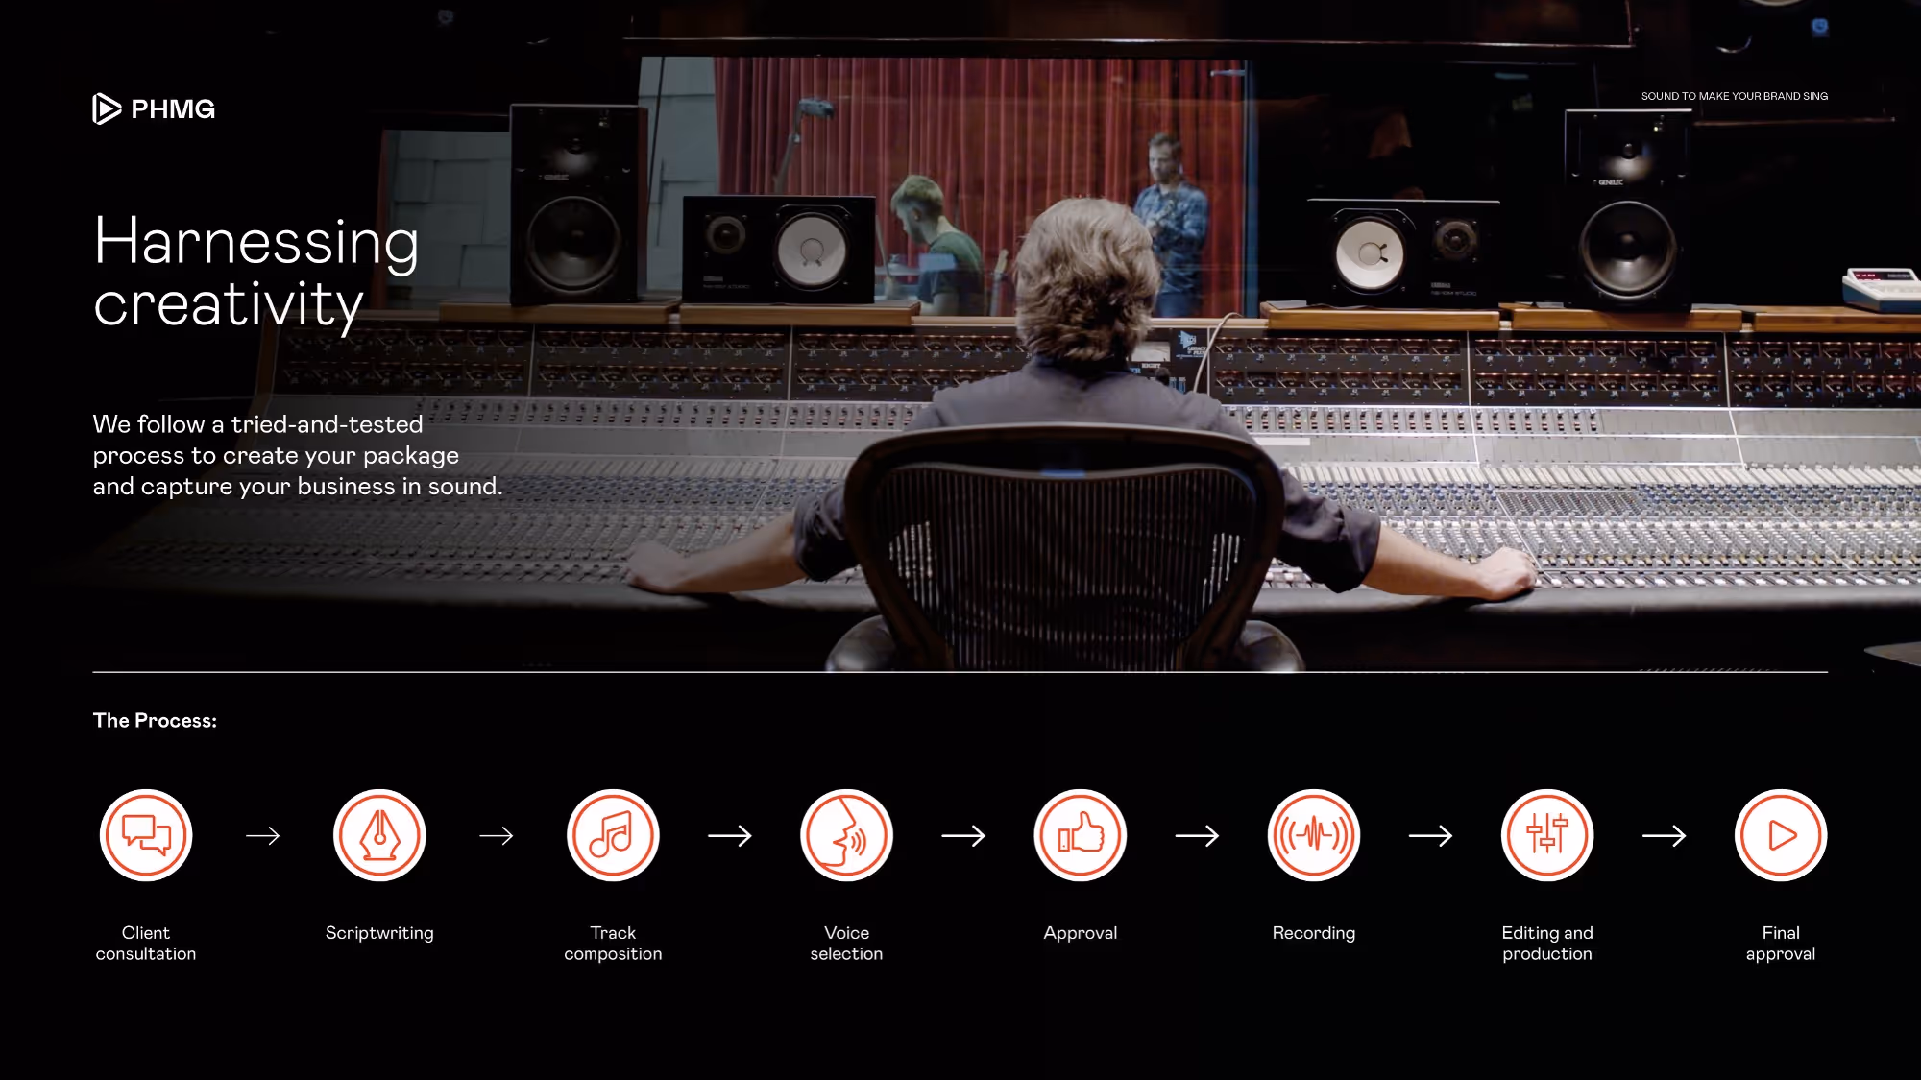Click the Voice selection speaking head icon

846,835
